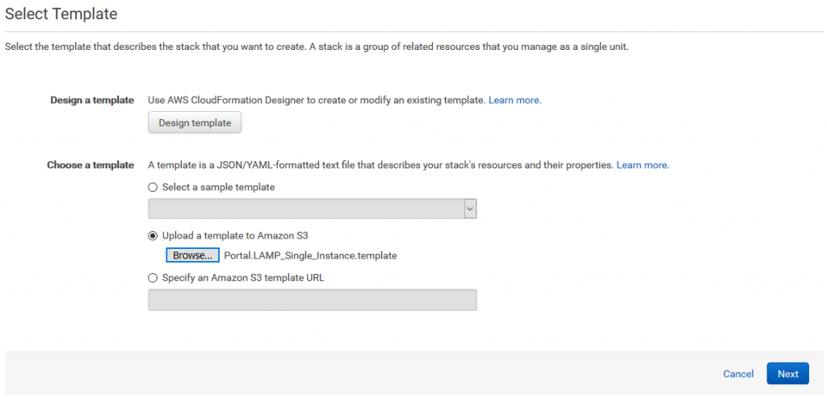Open Learn more link about CloudFormation Designer

click(x=514, y=100)
